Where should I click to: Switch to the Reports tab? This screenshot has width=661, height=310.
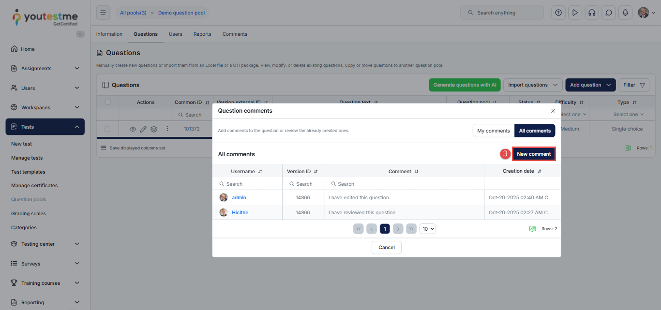pos(202,34)
